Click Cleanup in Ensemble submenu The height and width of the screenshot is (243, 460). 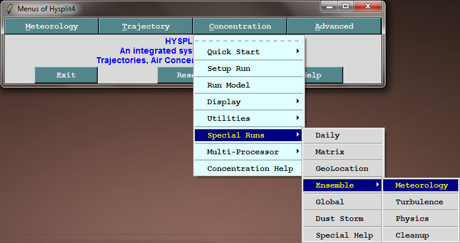click(420, 235)
